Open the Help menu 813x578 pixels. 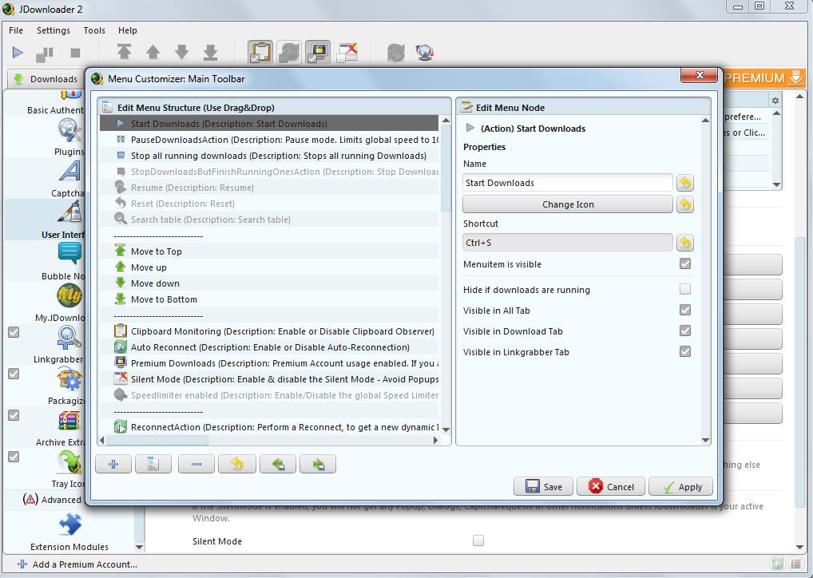tap(128, 30)
